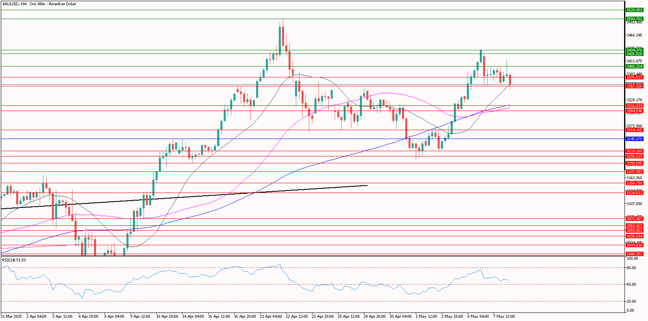Select the 3304.546 red price label
The image size is (648, 321).
click(x=634, y=111)
